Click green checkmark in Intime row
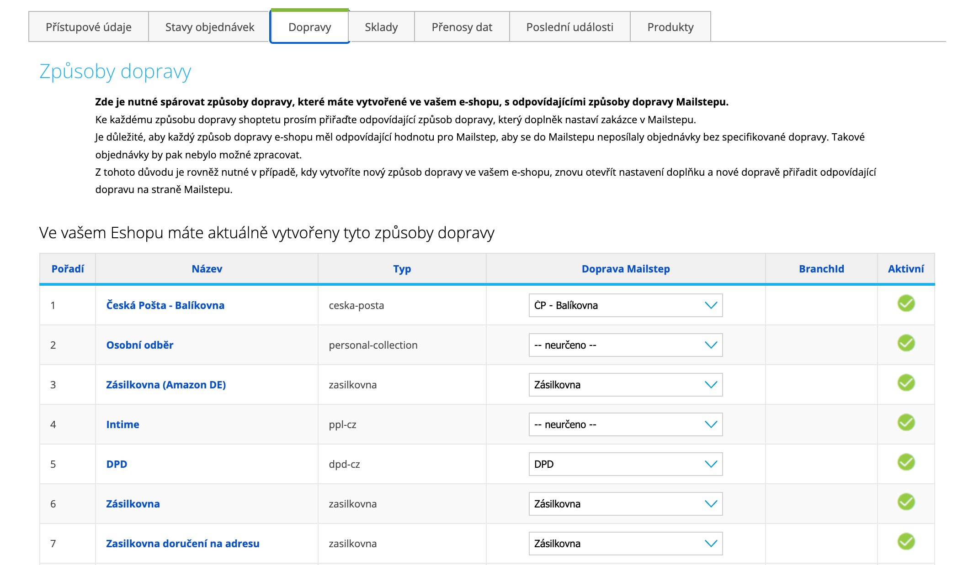 906,423
